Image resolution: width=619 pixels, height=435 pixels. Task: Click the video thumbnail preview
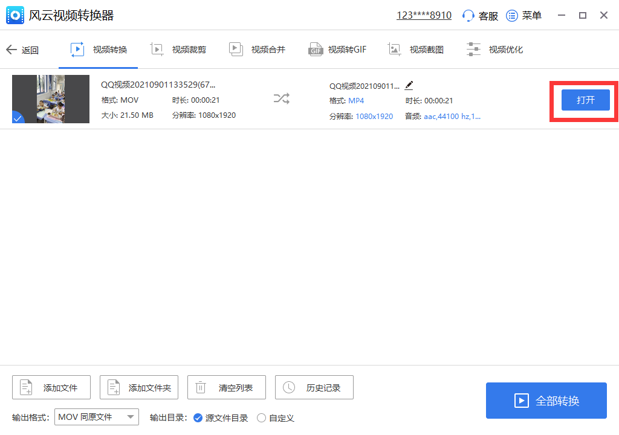click(51, 100)
